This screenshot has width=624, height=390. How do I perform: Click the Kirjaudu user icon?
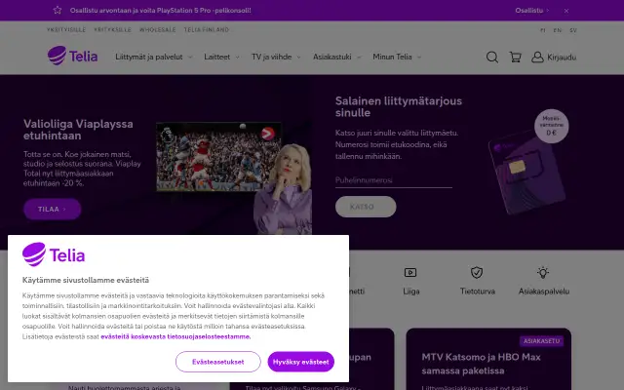click(x=537, y=58)
